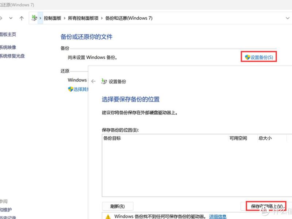
Task: Click 系统映像 link in the left sidebar
Action: point(8,47)
